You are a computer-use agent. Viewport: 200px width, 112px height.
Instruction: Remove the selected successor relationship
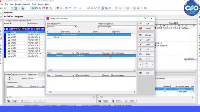click(x=117, y=101)
